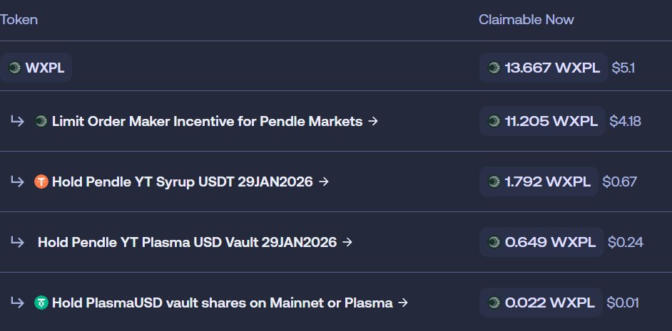Click the WXPL icon beside 1.792 WXPL
The image size is (672, 331).
click(493, 182)
